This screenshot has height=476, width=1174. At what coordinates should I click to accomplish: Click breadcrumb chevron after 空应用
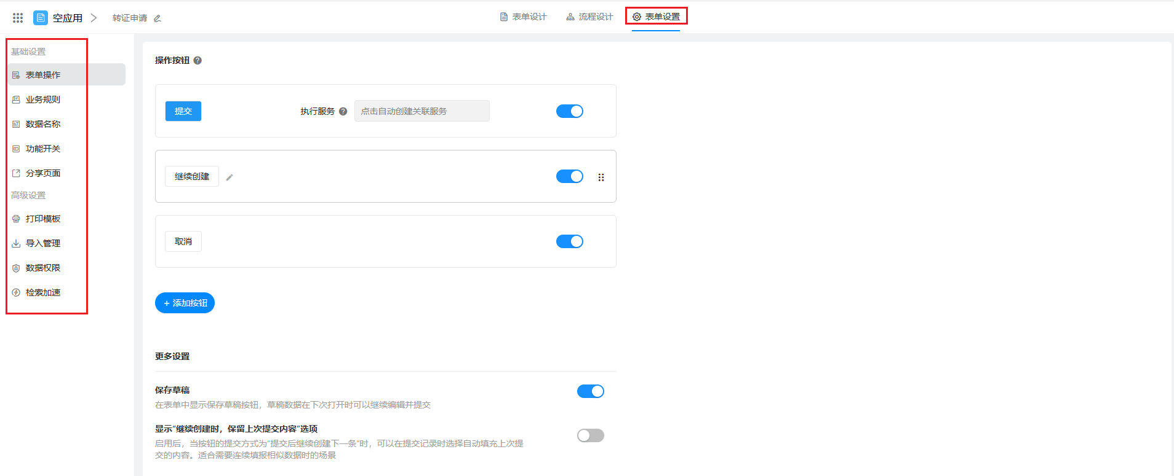click(x=94, y=18)
